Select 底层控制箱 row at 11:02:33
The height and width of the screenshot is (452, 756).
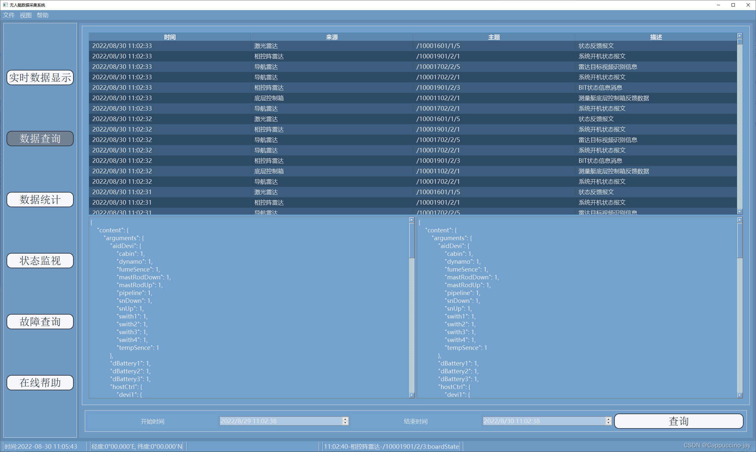tap(413, 98)
